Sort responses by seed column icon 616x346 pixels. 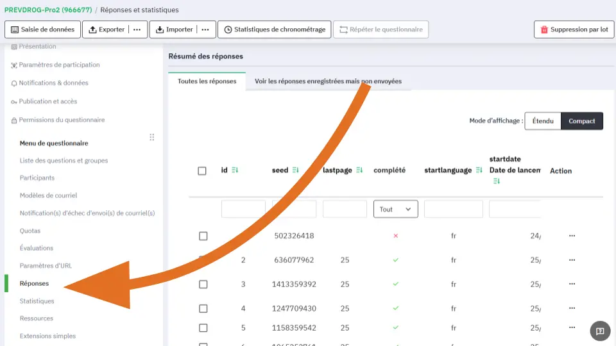(296, 170)
